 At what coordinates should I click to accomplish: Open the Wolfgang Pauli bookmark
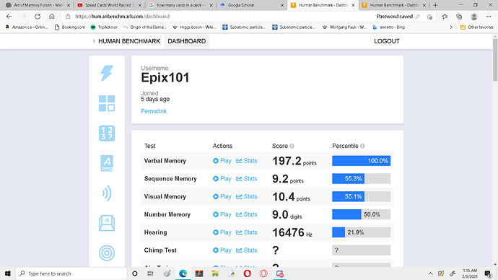344,27
